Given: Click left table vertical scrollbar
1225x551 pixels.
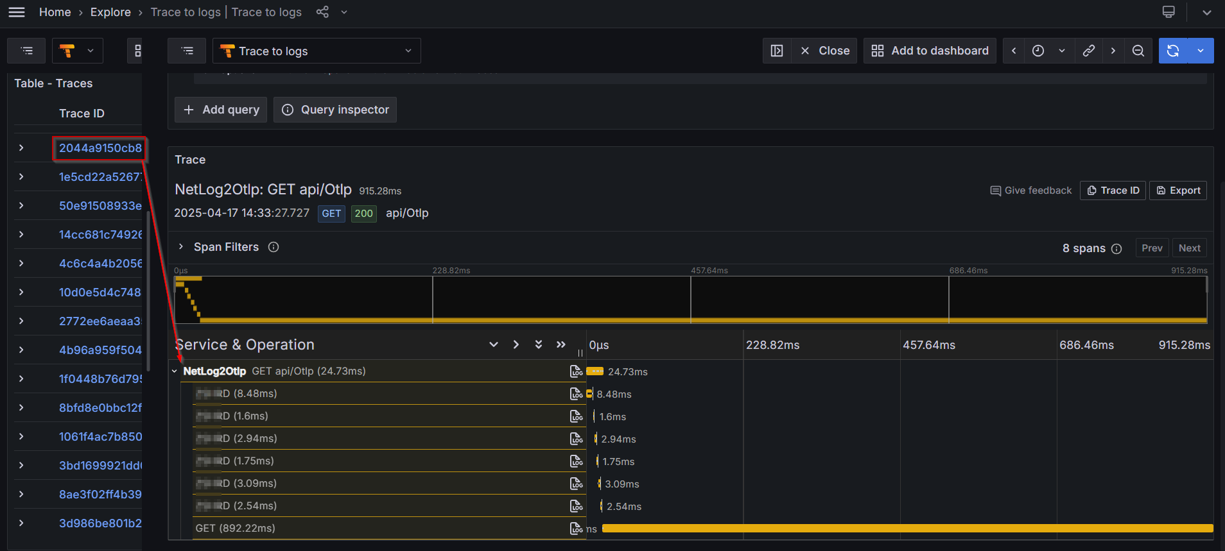Looking at the screenshot, I should (148, 290).
